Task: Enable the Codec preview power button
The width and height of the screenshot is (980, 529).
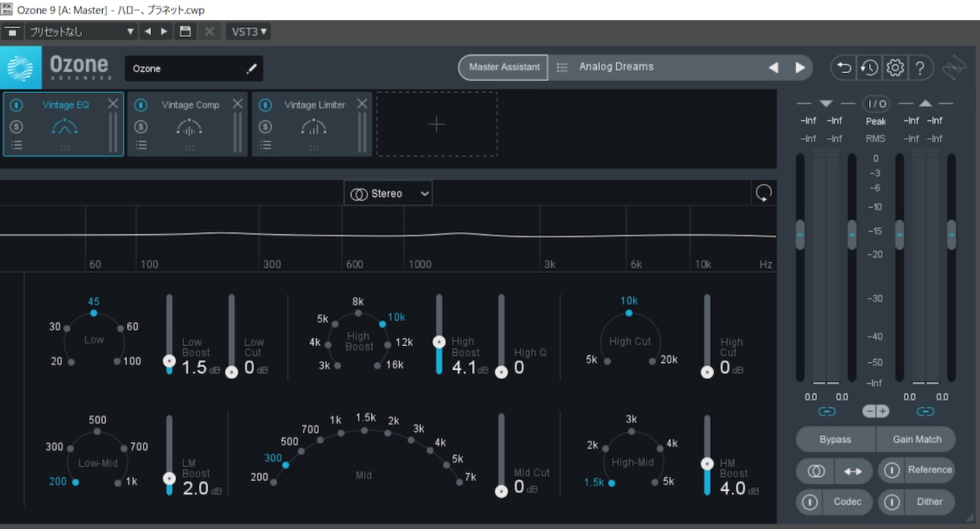Action: tap(810, 503)
